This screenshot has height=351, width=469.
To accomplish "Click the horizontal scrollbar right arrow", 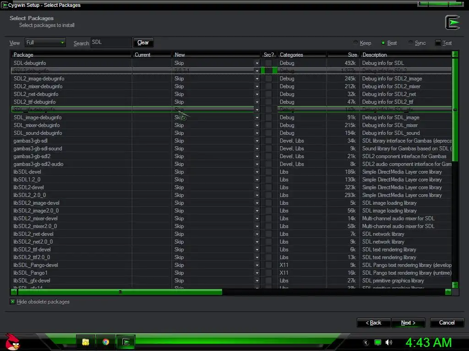I will click(448, 292).
